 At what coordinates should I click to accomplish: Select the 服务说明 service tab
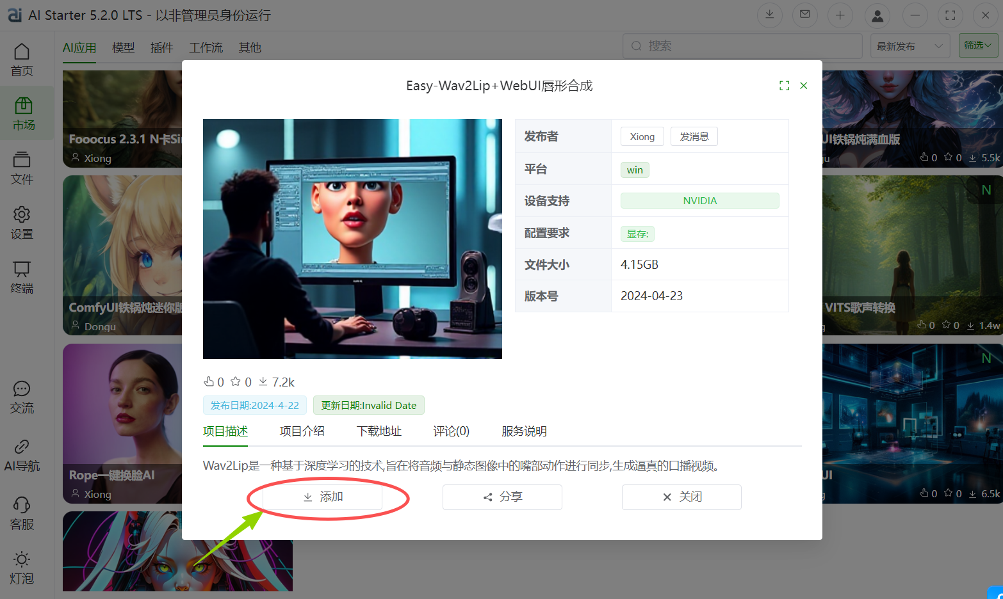point(525,431)
